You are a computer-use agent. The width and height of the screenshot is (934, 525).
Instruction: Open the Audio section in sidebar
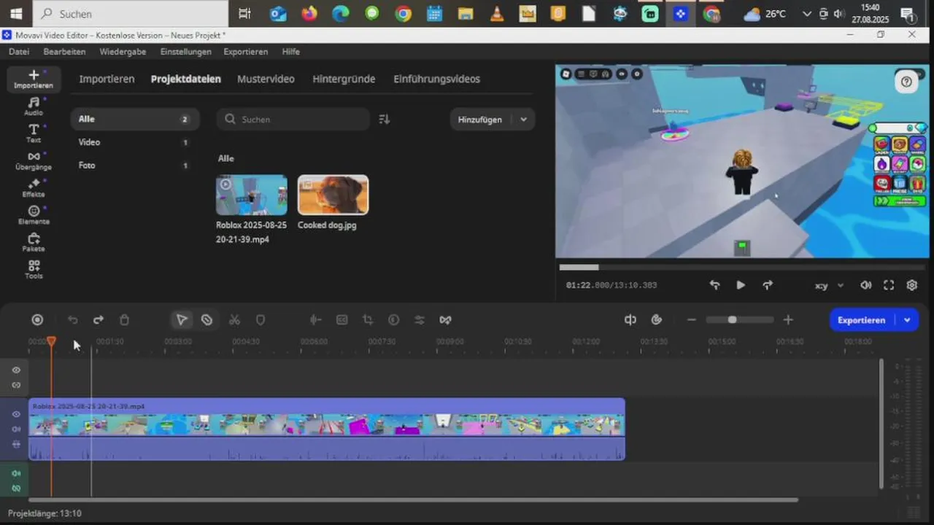coord(34,106)
